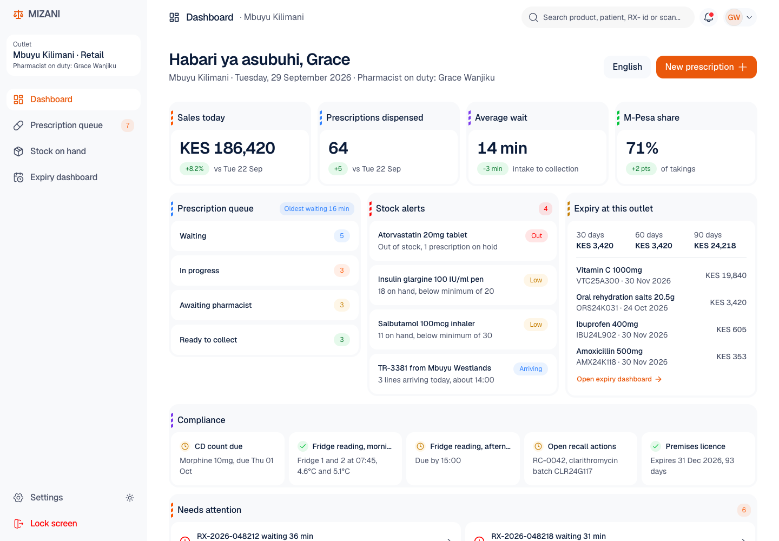Click the Vitamin C 1000mg expiry row

coord(661,275)
